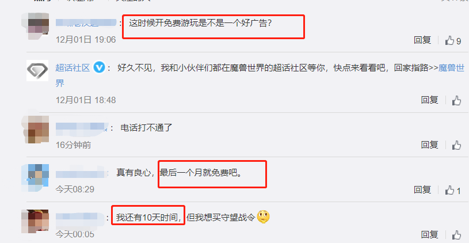Reply to the 超话社区 comment

click(429, 100)
